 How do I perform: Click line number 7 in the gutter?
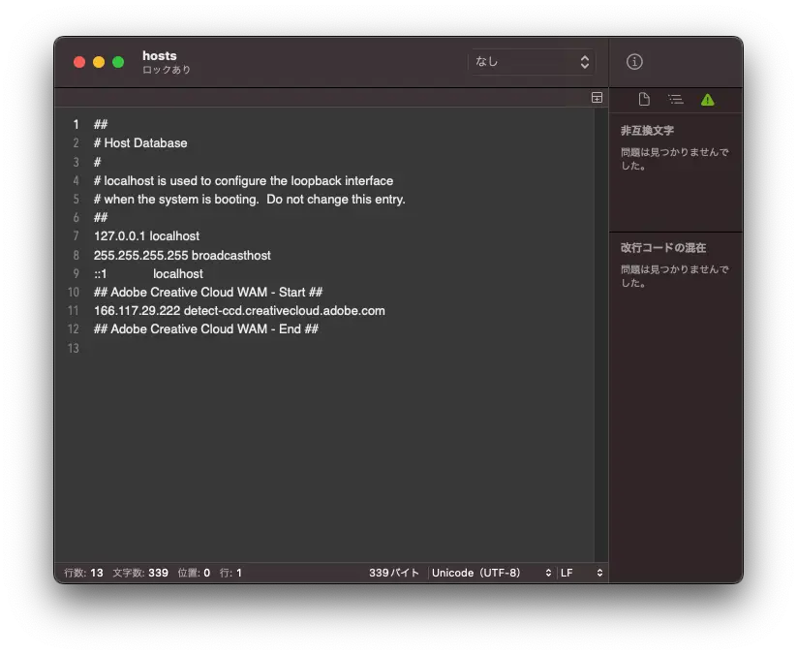[x=75, y=236]
